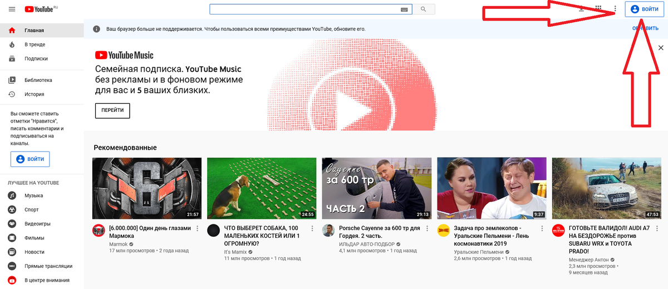
Task: Open options menu for Porsche Cayenne video
Action: pos(428,228)
